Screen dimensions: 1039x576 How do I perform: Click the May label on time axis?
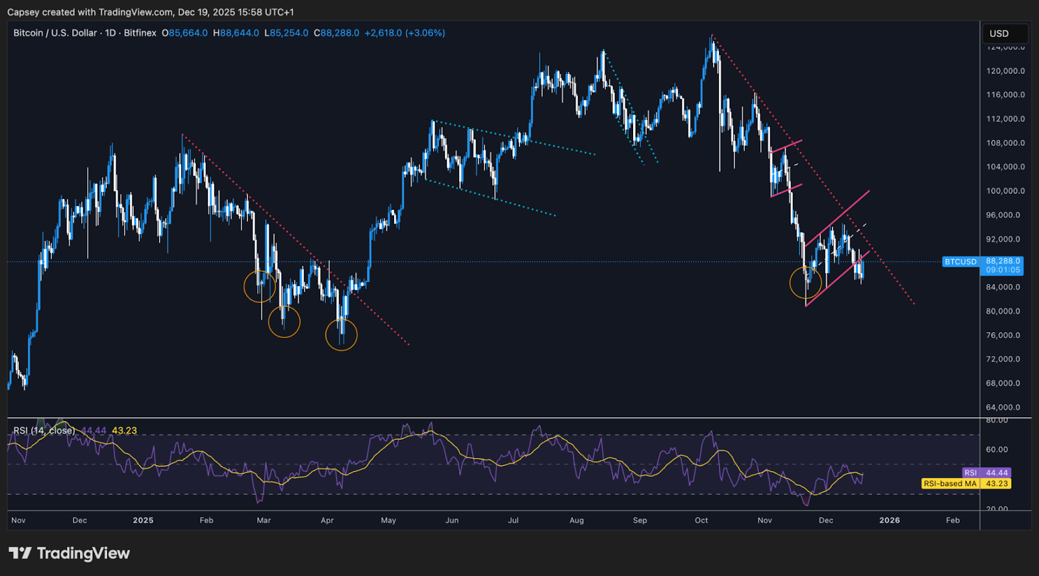(x=388, y=520)
